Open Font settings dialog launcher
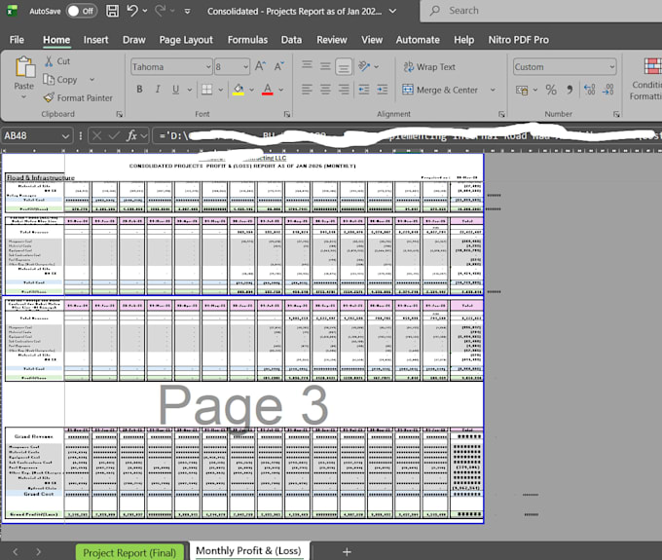This screenshot has width=662, height=560. (x=287, y=114)
